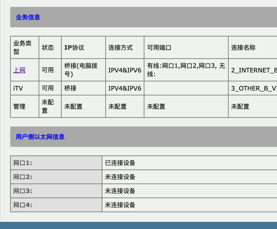Click the 业务信息 section heading
Viewport: 277px width, 229px height.
click(28, 17)
